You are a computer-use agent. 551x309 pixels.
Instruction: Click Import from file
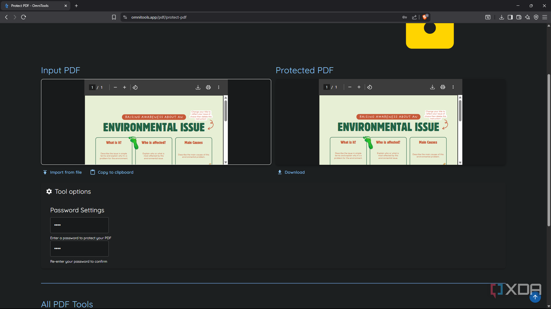62,172
